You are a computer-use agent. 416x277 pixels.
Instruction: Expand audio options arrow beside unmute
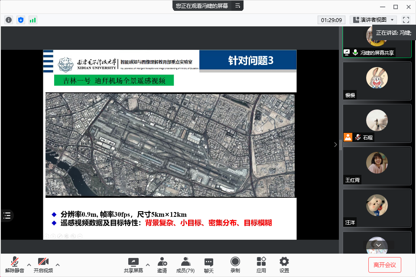[x=29, y=265]
